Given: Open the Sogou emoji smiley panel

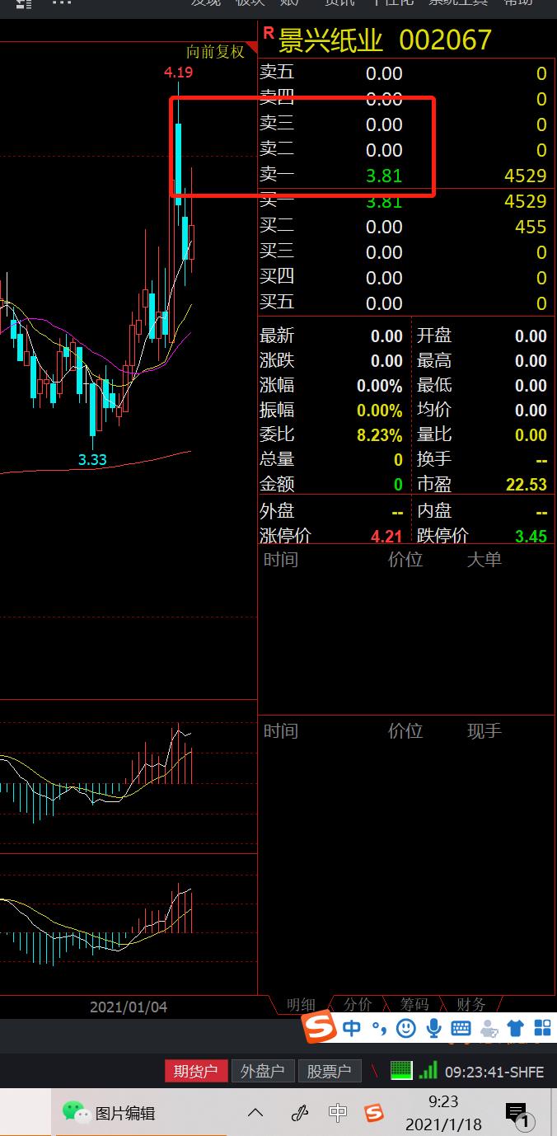Looking at the screenshot, I should coord(405,1028).
